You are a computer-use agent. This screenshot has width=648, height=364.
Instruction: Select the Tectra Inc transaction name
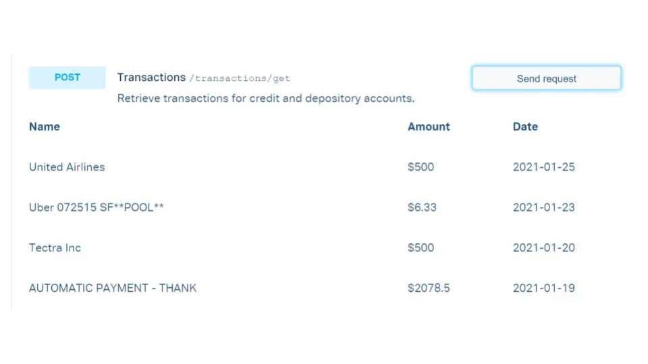pyautogui.click(x=55, y=248)
